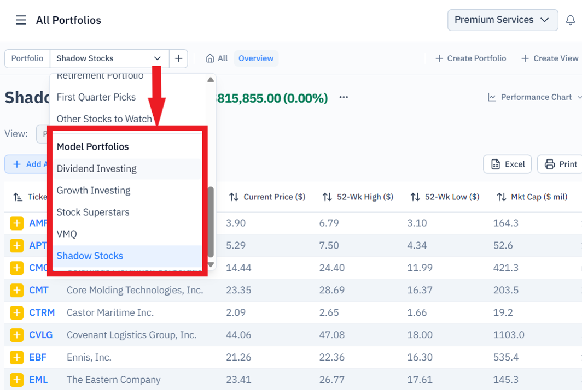Click dropdown list scroll-down arrow
The height and width of the screenshot is (390, 582).
click(x=211, y=265)
